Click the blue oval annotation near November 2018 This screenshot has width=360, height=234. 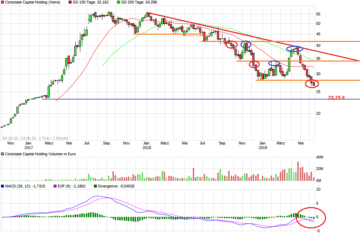pyautogui.click(x=246, y=44)
